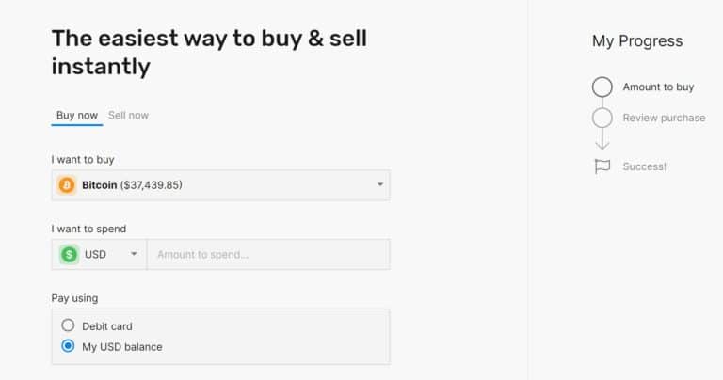
Task: Select the Debit card radio button
Action: pyautogui.click(x=68, y=325)
